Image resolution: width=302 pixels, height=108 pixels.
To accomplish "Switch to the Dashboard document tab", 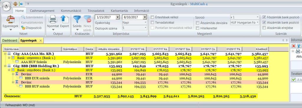I will tap(10, 41).
